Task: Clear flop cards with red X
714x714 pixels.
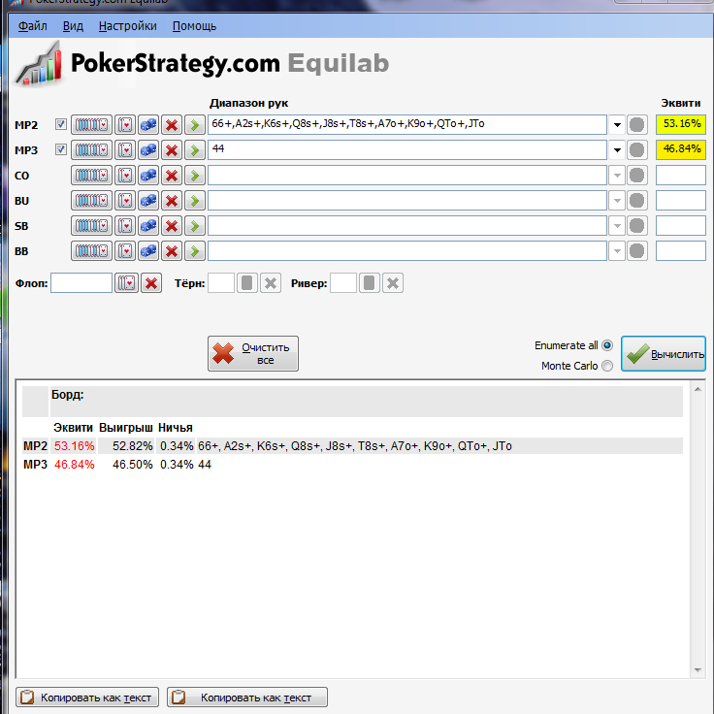Action: [x=151, y=283]
